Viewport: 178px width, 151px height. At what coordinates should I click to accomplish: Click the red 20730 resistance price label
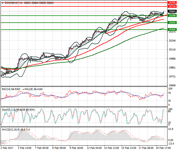click(172, 6)
